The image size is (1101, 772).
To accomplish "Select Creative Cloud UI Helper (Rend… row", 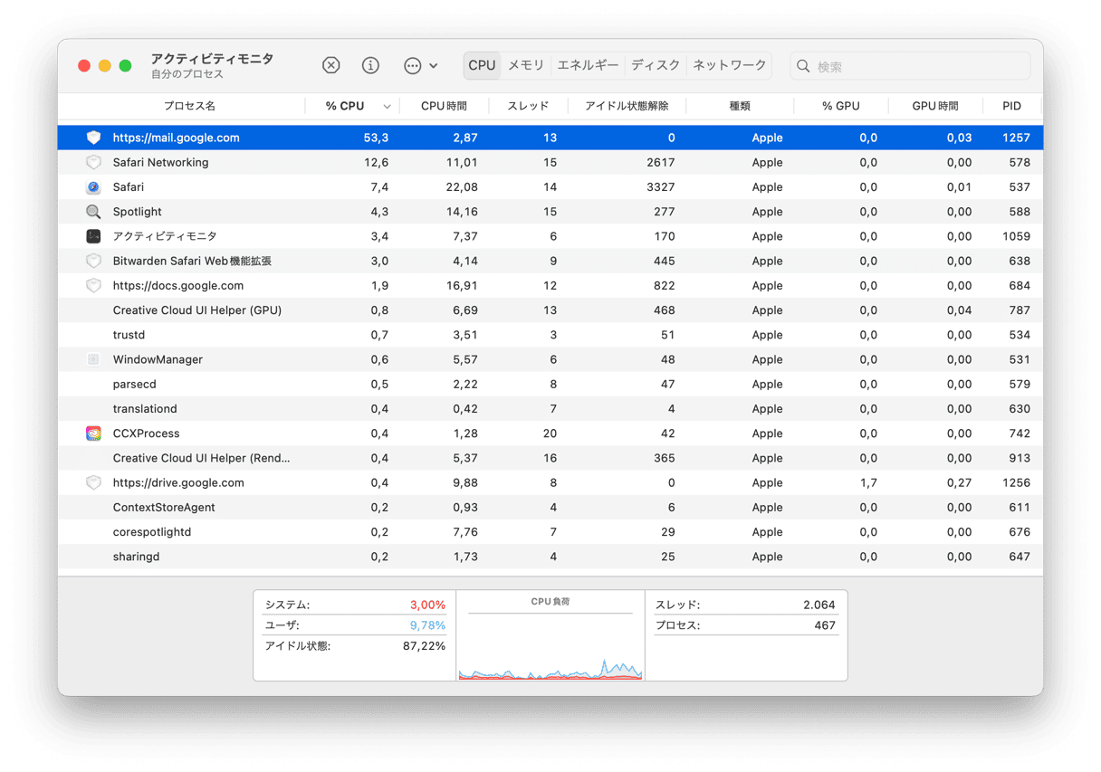I will 550,458.
